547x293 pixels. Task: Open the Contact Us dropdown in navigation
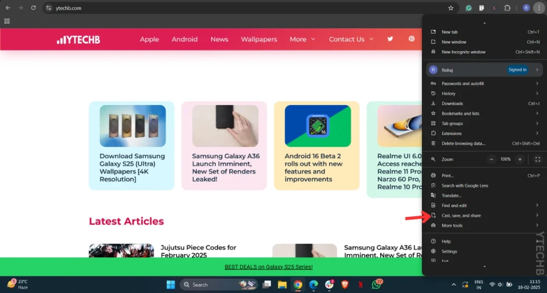coord(351,39)
